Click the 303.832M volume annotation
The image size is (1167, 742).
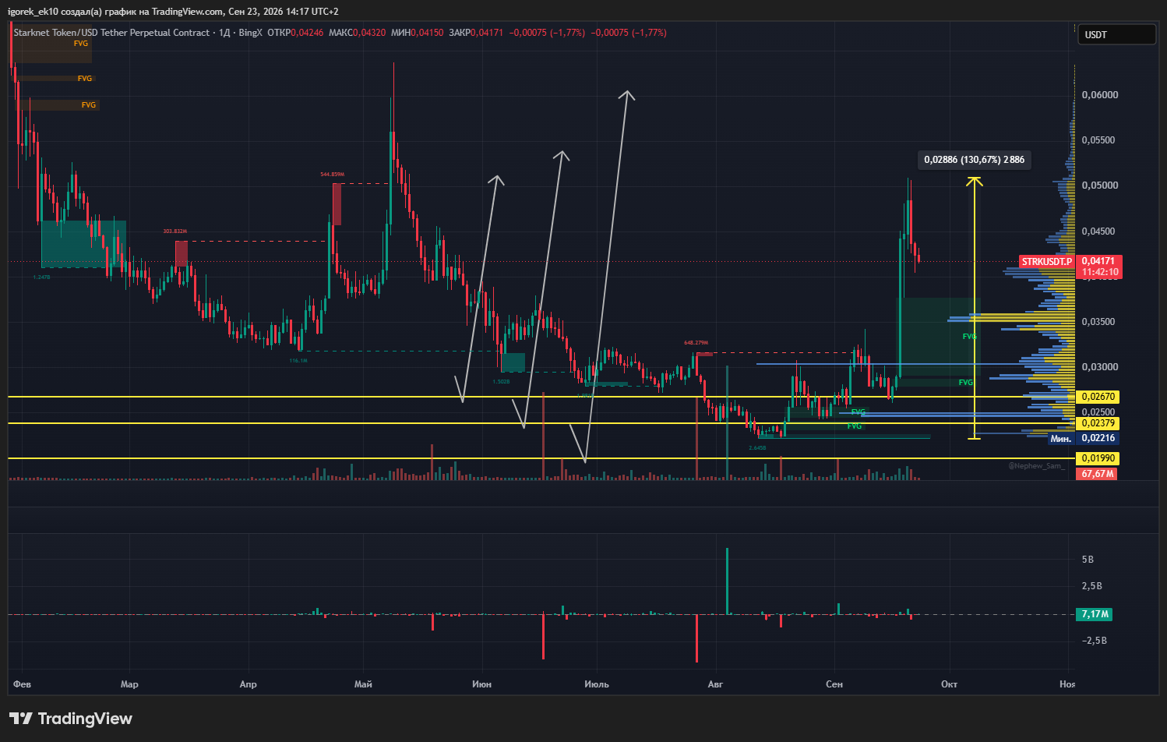(x=175, y=231)
